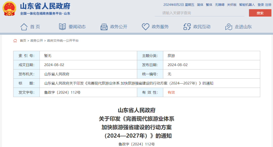Open the 走进山东 navigation item
The image size is (273, 147).
click(x=243, y=27)
